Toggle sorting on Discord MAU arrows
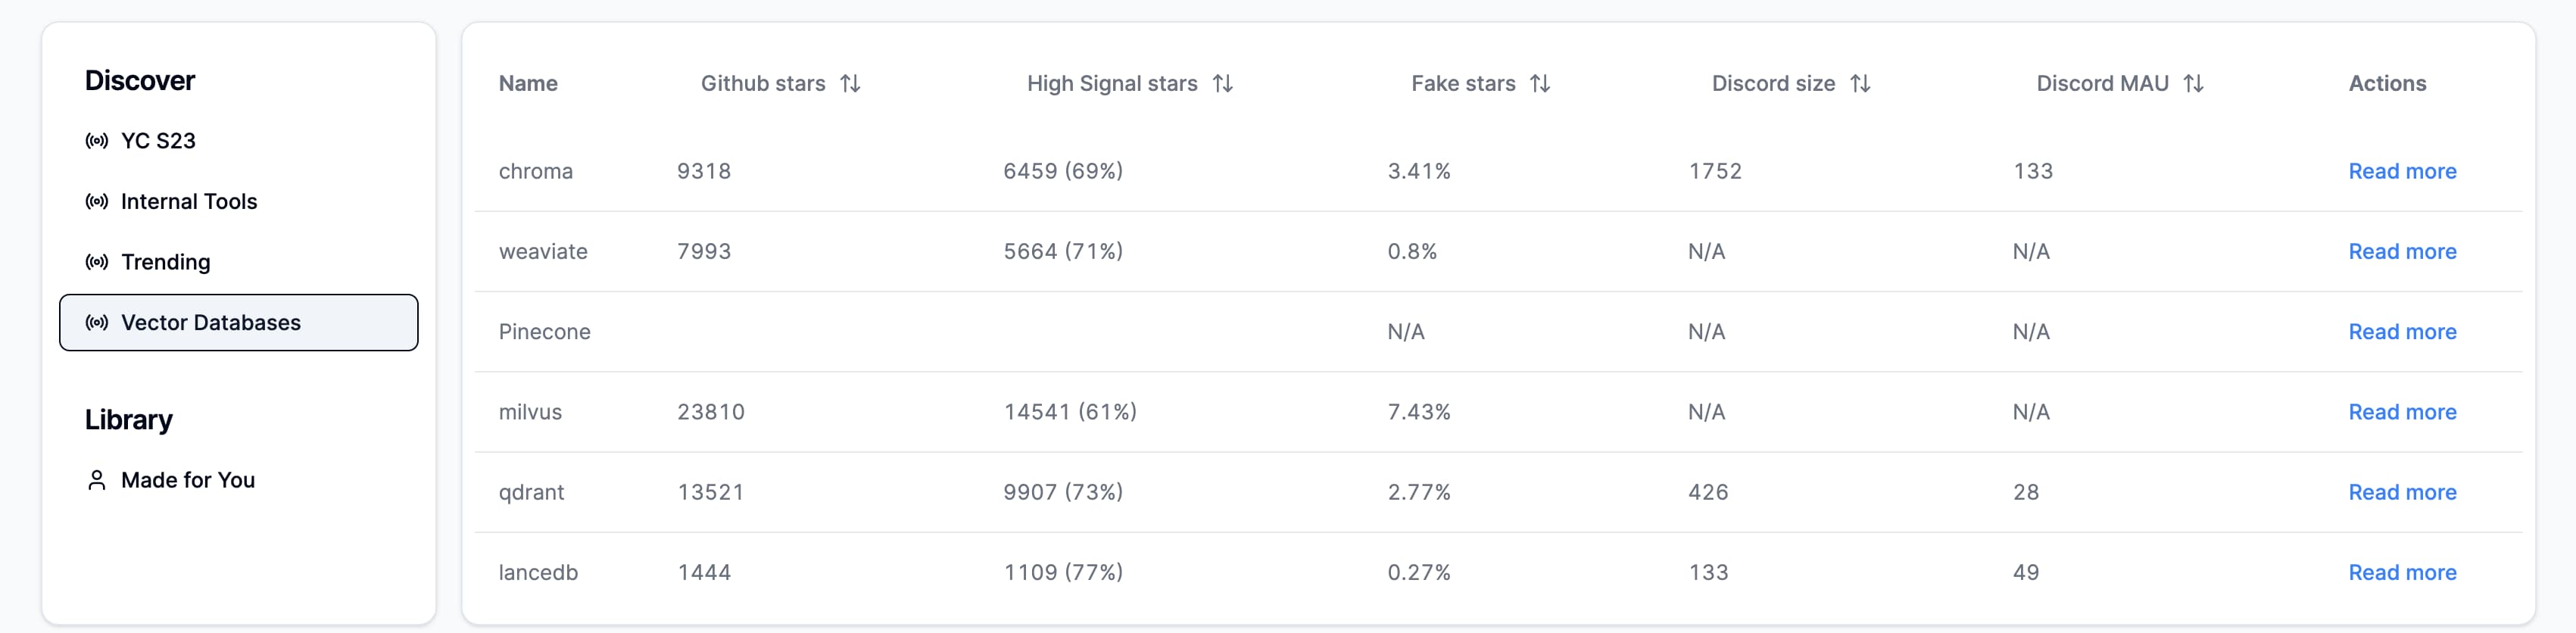 2193,84
